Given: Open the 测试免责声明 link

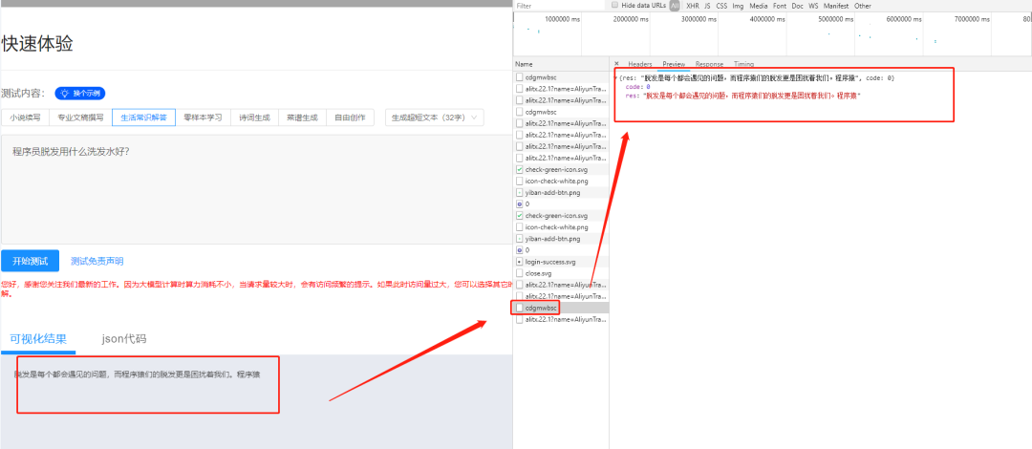Looking at the screenshot, I should 97,261.
